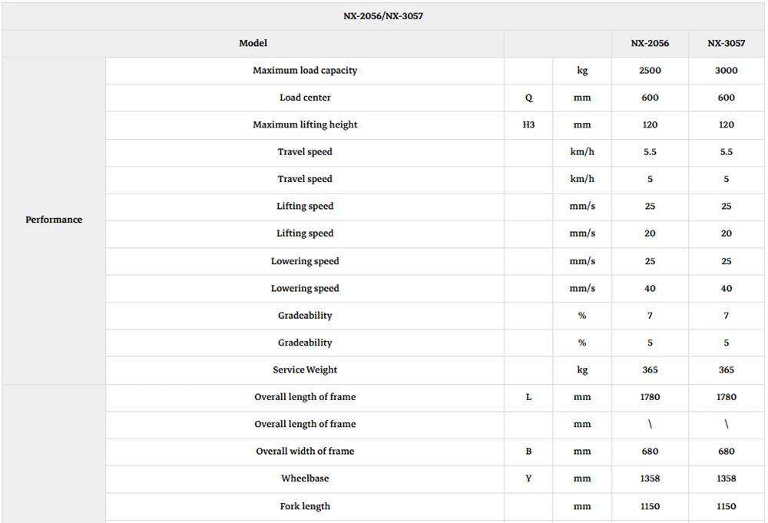The height and width of the screenshot is (523, 768).
Task: Click the Wheelbase row label
Action: click(305, 478)
